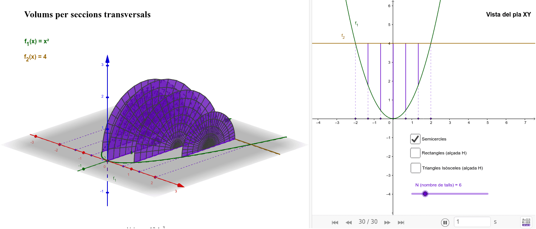Click the 'Rectangles (alçada H)' label text
536x229 pixels.
point(444,153)
